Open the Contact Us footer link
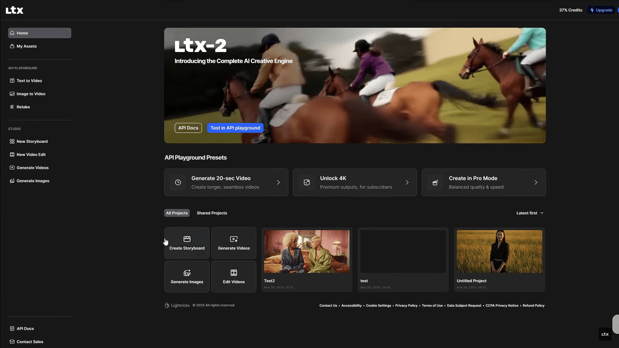This screenshot has width=619, height=348. tap(328, 306)
